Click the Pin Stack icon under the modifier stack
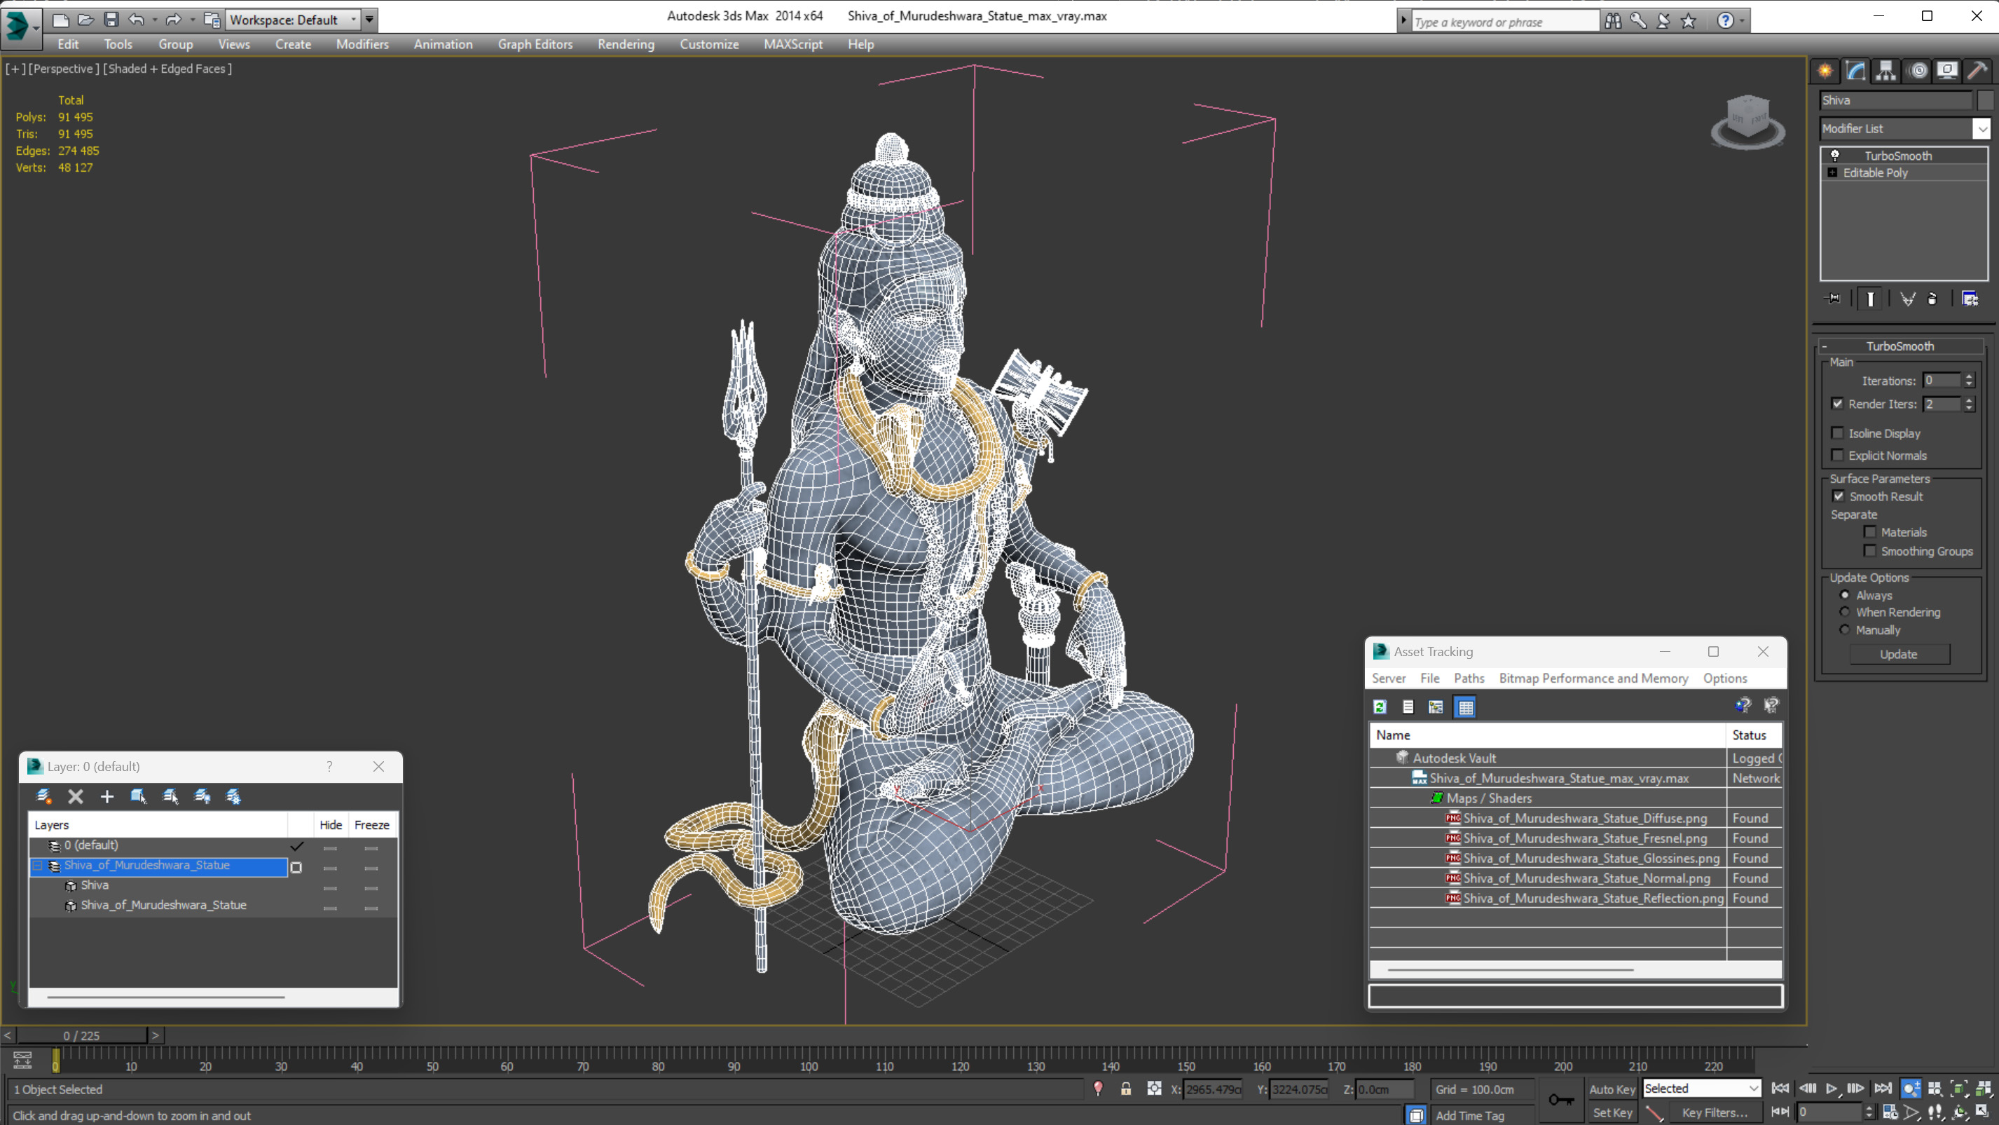Image resolution: width=1999 pixels, height=1125 pixels. (1833, 299)
